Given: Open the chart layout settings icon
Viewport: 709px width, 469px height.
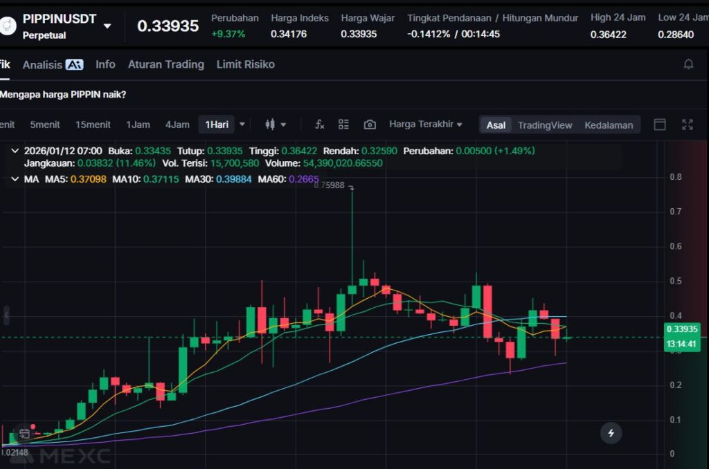Looking at the screenshot, I should point(343,125).
